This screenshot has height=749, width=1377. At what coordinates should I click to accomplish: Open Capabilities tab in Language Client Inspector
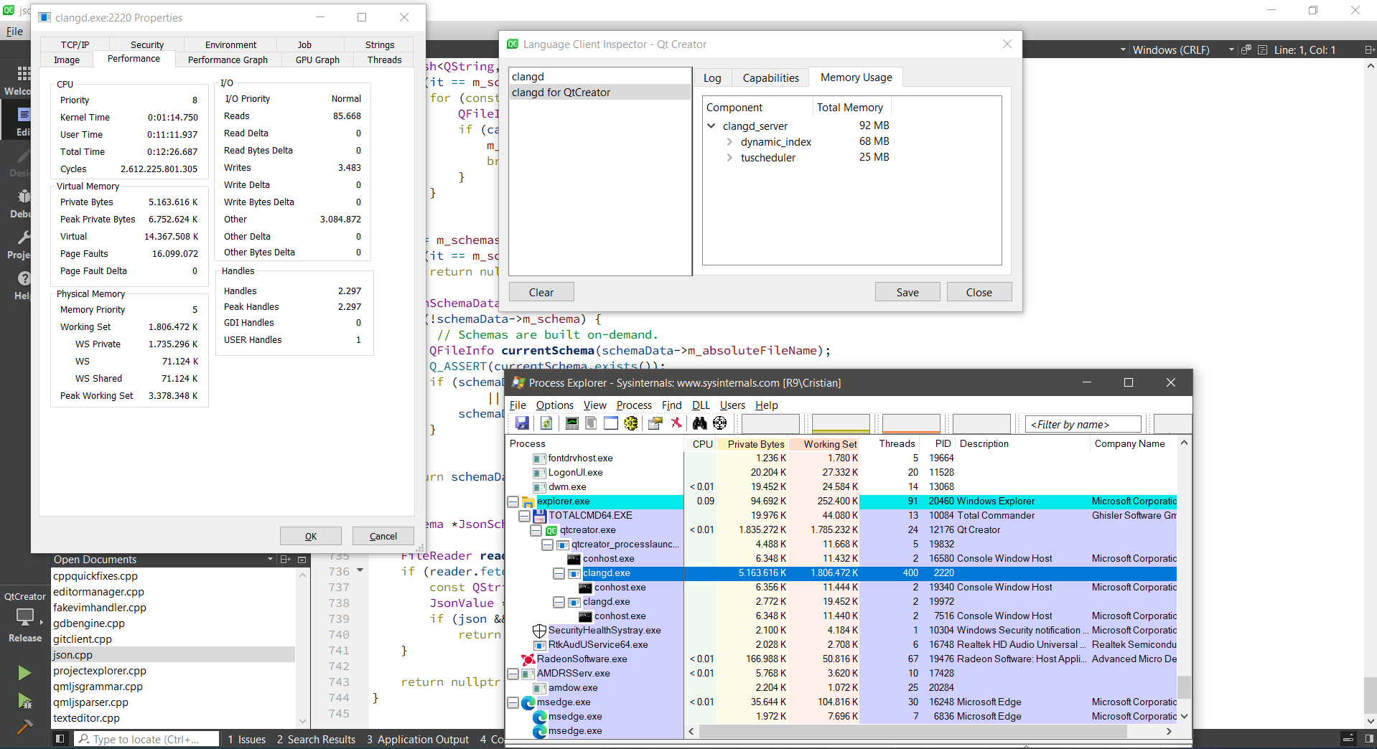coord(770,78)
